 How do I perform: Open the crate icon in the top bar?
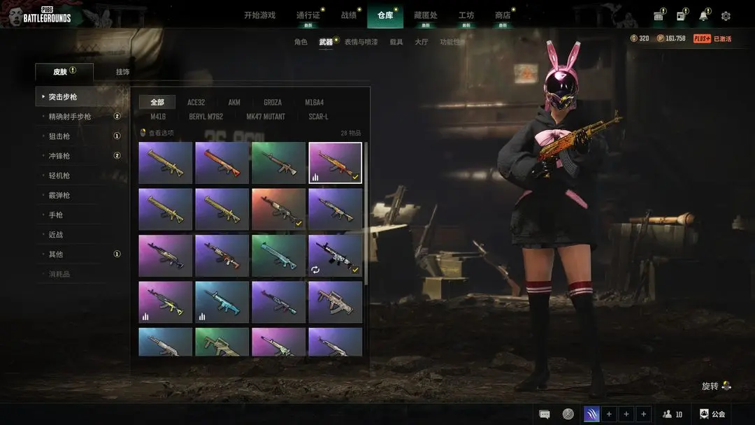(659, 16)
